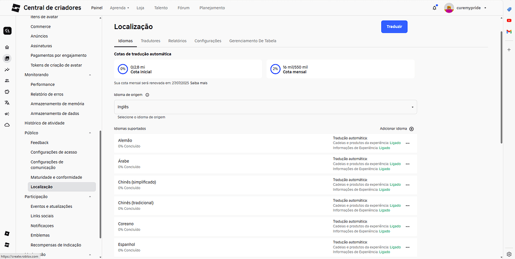Switch to the Configurações tab
The width and height of the screenshot is (515, 259).
pos(208,41)
